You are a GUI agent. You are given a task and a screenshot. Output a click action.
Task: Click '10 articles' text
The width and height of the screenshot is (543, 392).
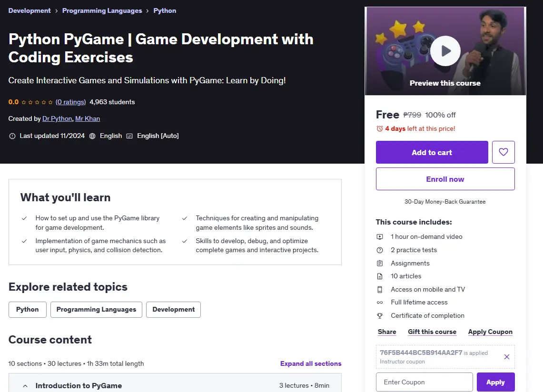click(406, 276)
